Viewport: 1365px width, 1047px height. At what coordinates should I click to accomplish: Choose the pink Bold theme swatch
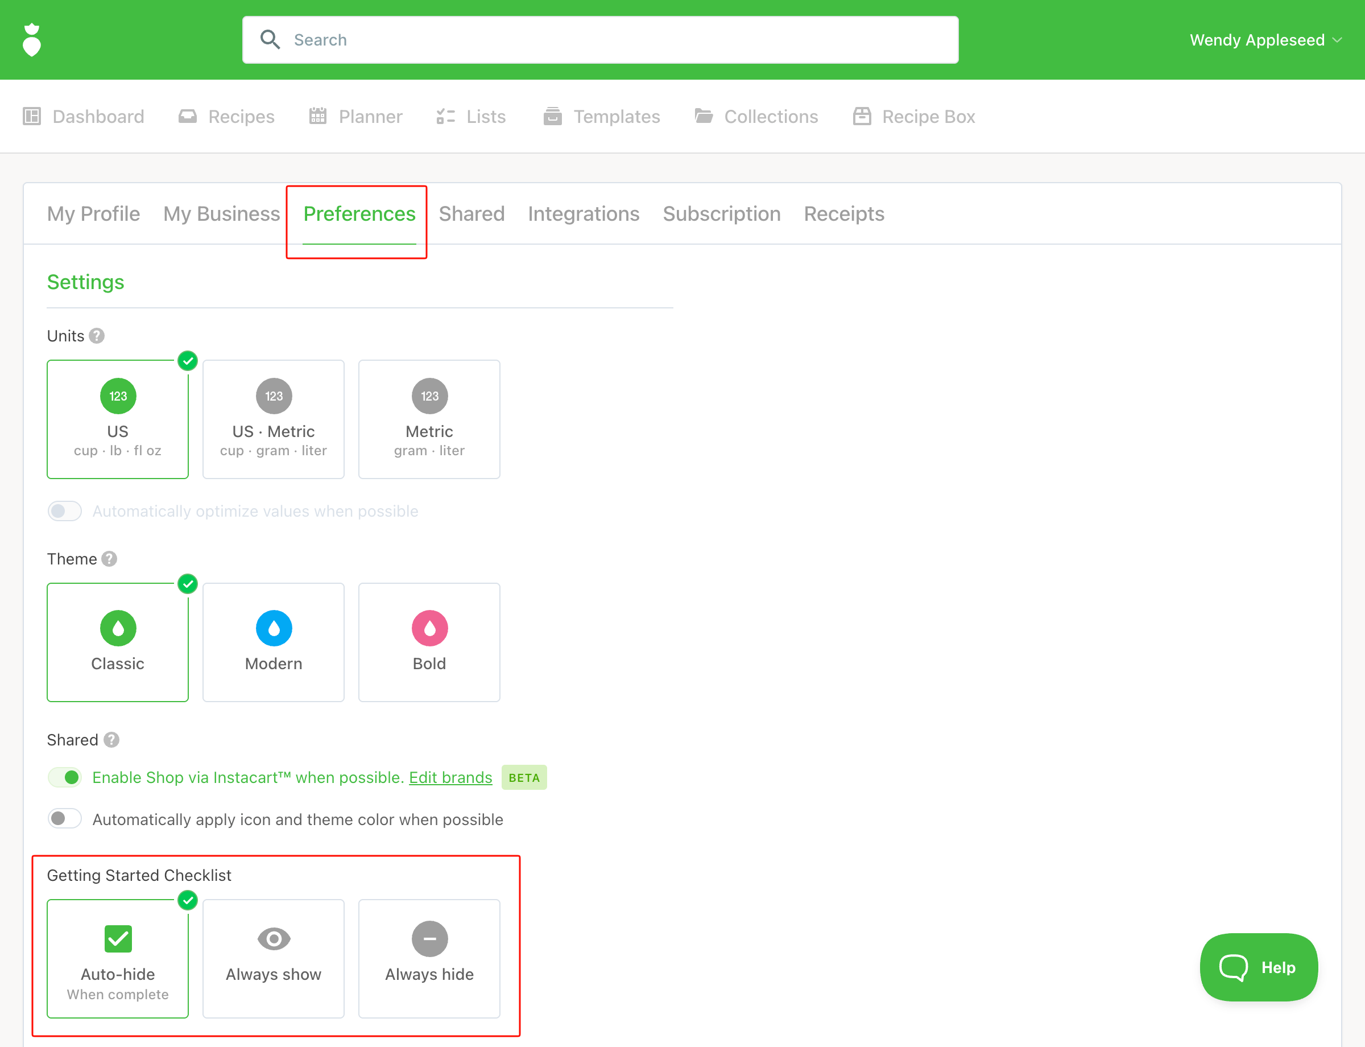pos(429,628)
